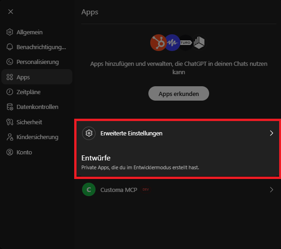Click the Konto profile icon
This screenshot has width=281, height=249.
point(10,152)
